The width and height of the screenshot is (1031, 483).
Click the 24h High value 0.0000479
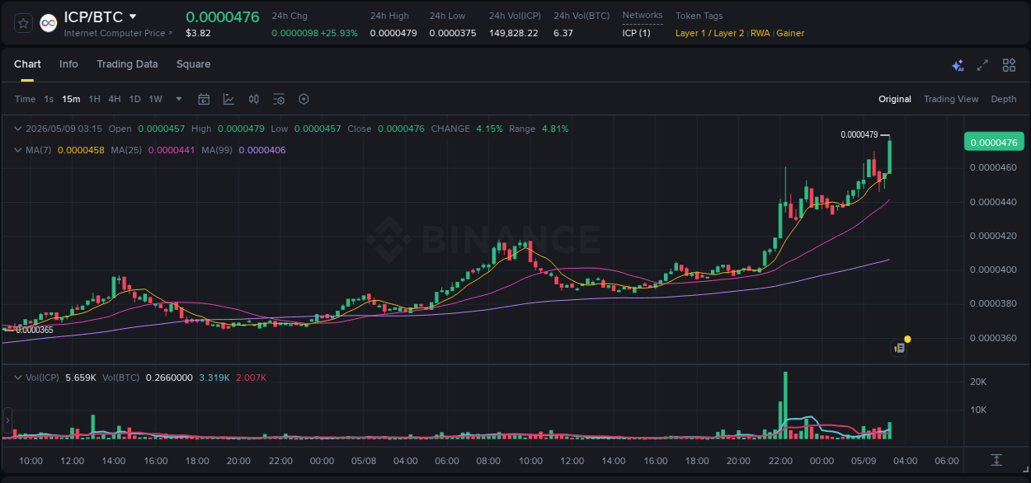pyautogui.click(x=393, y=33)
